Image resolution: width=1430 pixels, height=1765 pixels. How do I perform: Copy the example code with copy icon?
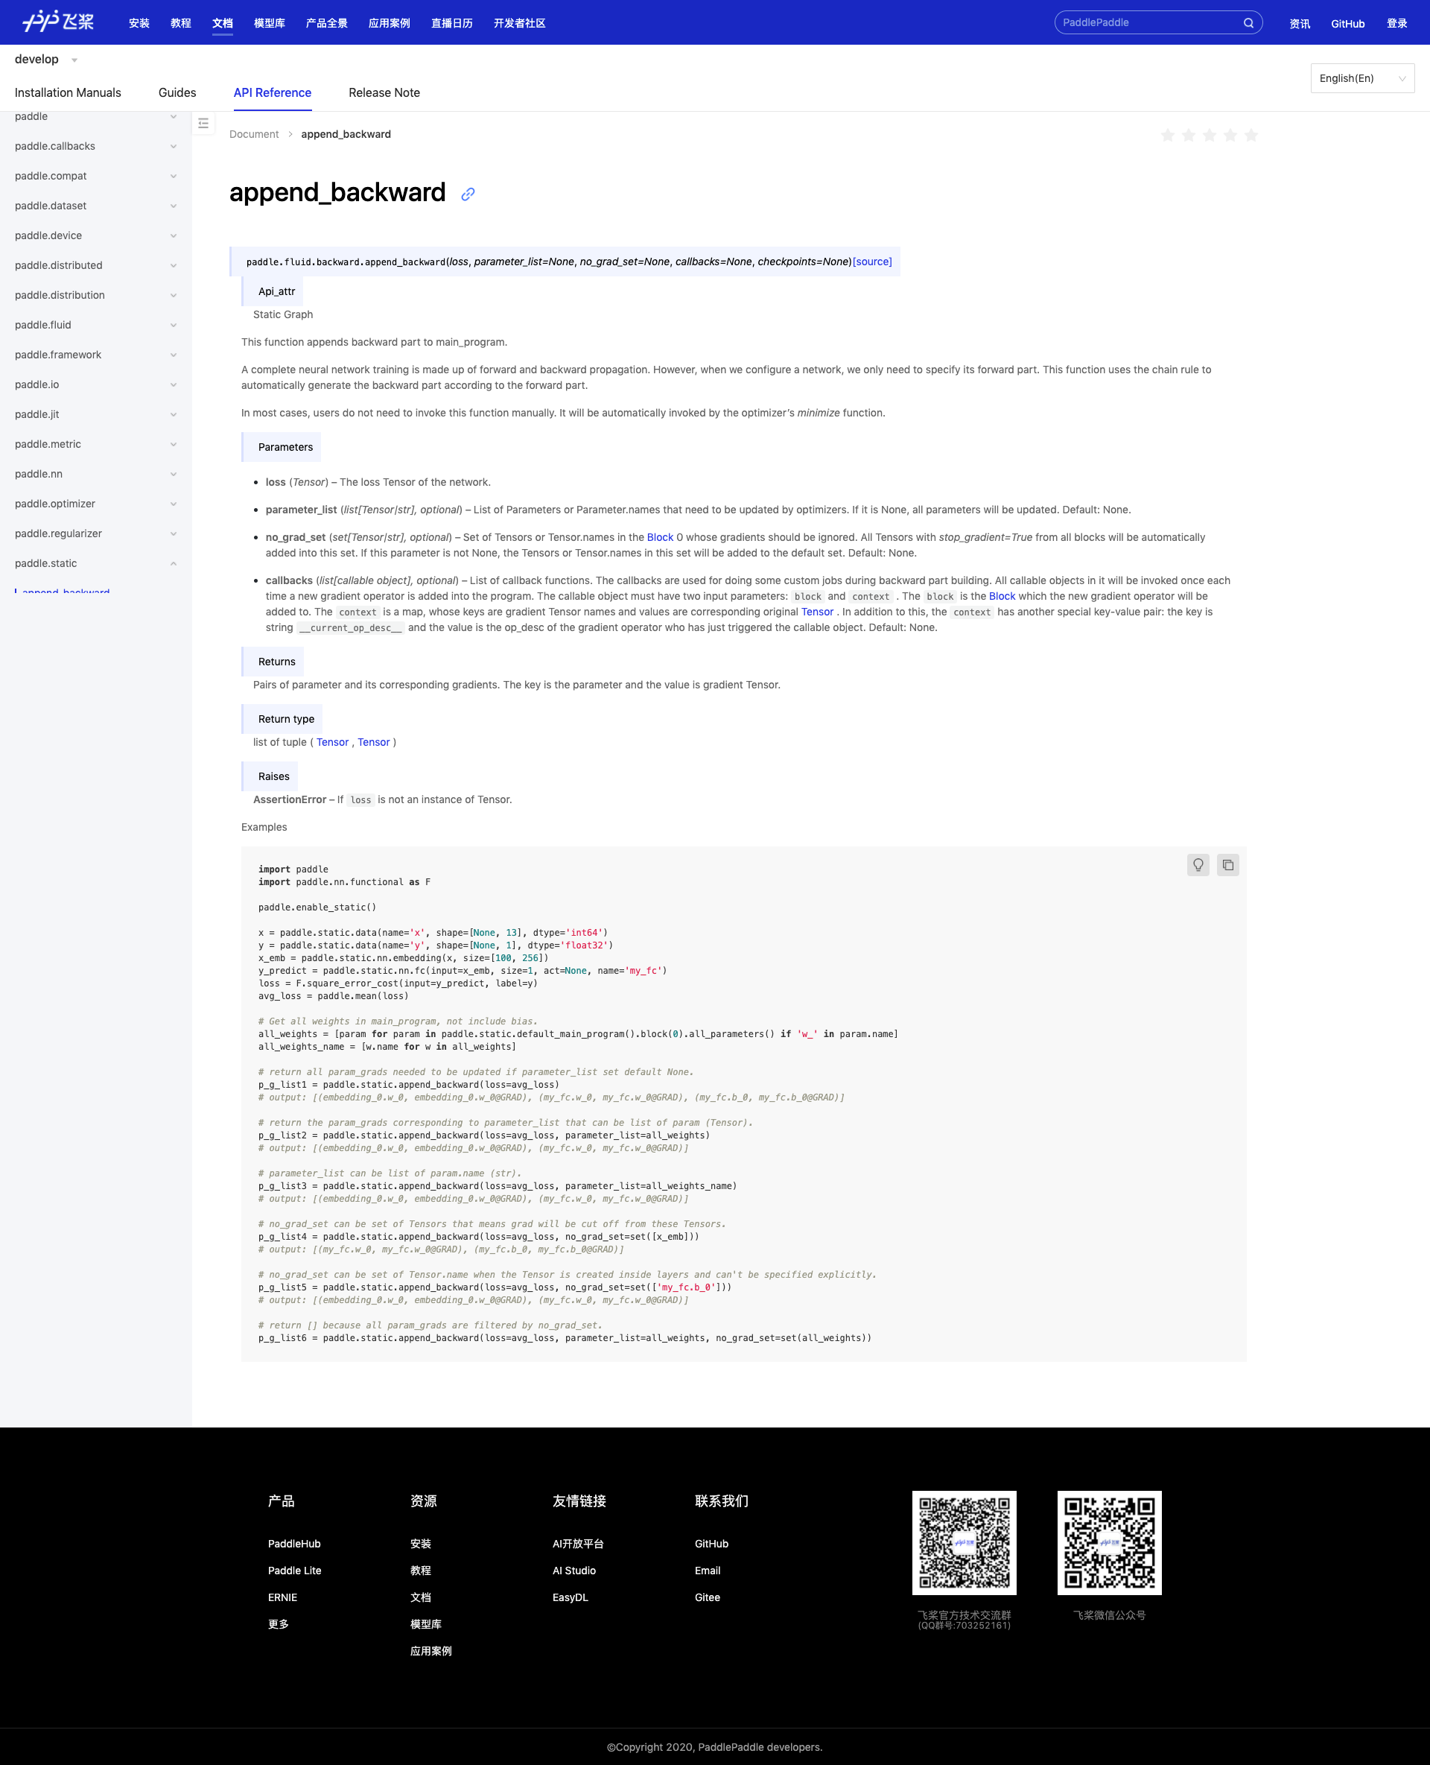(x=1227, y=864)
